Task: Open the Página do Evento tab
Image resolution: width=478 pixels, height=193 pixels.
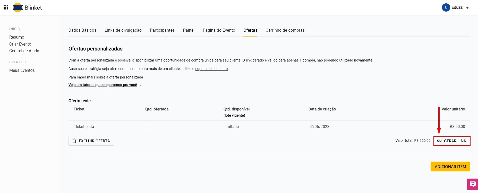Action: pyautogui.click(x=219, y=30)
